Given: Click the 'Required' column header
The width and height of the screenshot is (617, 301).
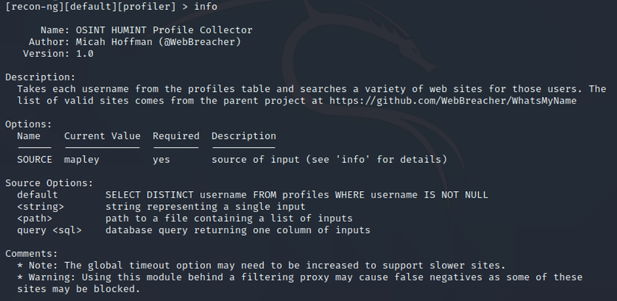Looking at the screenshot, I should (176, 136).
